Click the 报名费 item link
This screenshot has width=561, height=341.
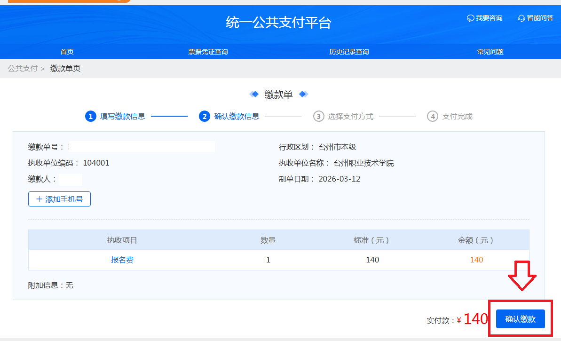coord(122,260)
